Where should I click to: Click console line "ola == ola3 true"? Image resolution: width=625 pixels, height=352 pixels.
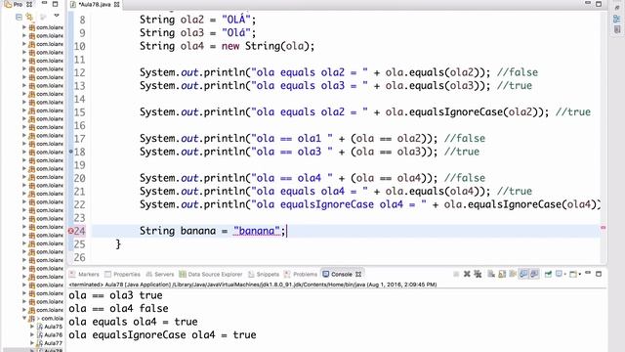click(x=115, y=295)
